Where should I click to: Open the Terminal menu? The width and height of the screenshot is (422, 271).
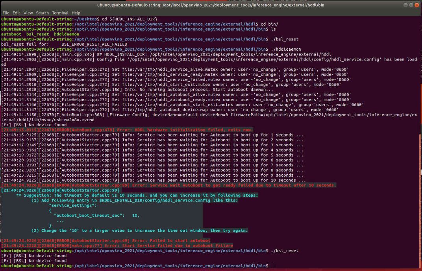click(x=60, y=13)
